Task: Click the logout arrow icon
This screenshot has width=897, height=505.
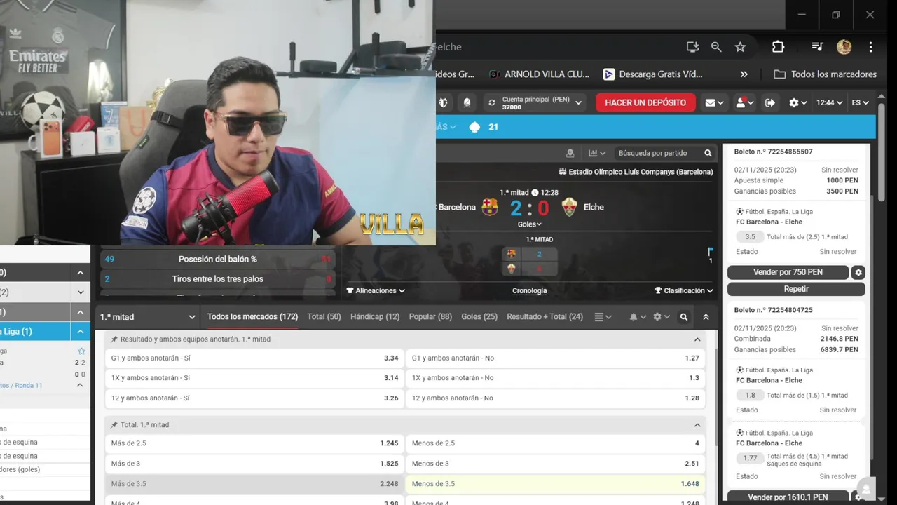Action: (769, 103)
